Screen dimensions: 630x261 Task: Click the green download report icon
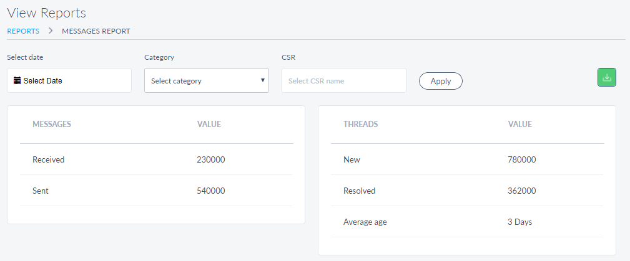(607, 77)
